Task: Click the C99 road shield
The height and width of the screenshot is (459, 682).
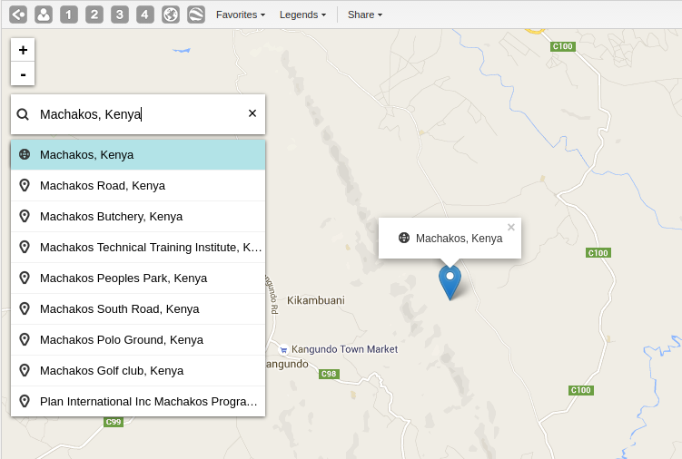Action: coord(114,422)
